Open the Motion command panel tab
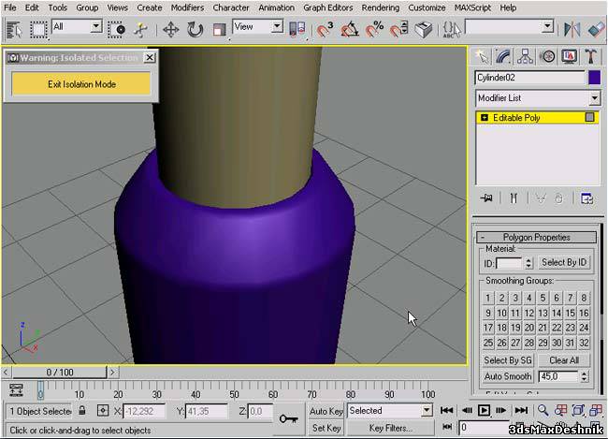This screenshot has height=439, width=608. click(547, 57)
